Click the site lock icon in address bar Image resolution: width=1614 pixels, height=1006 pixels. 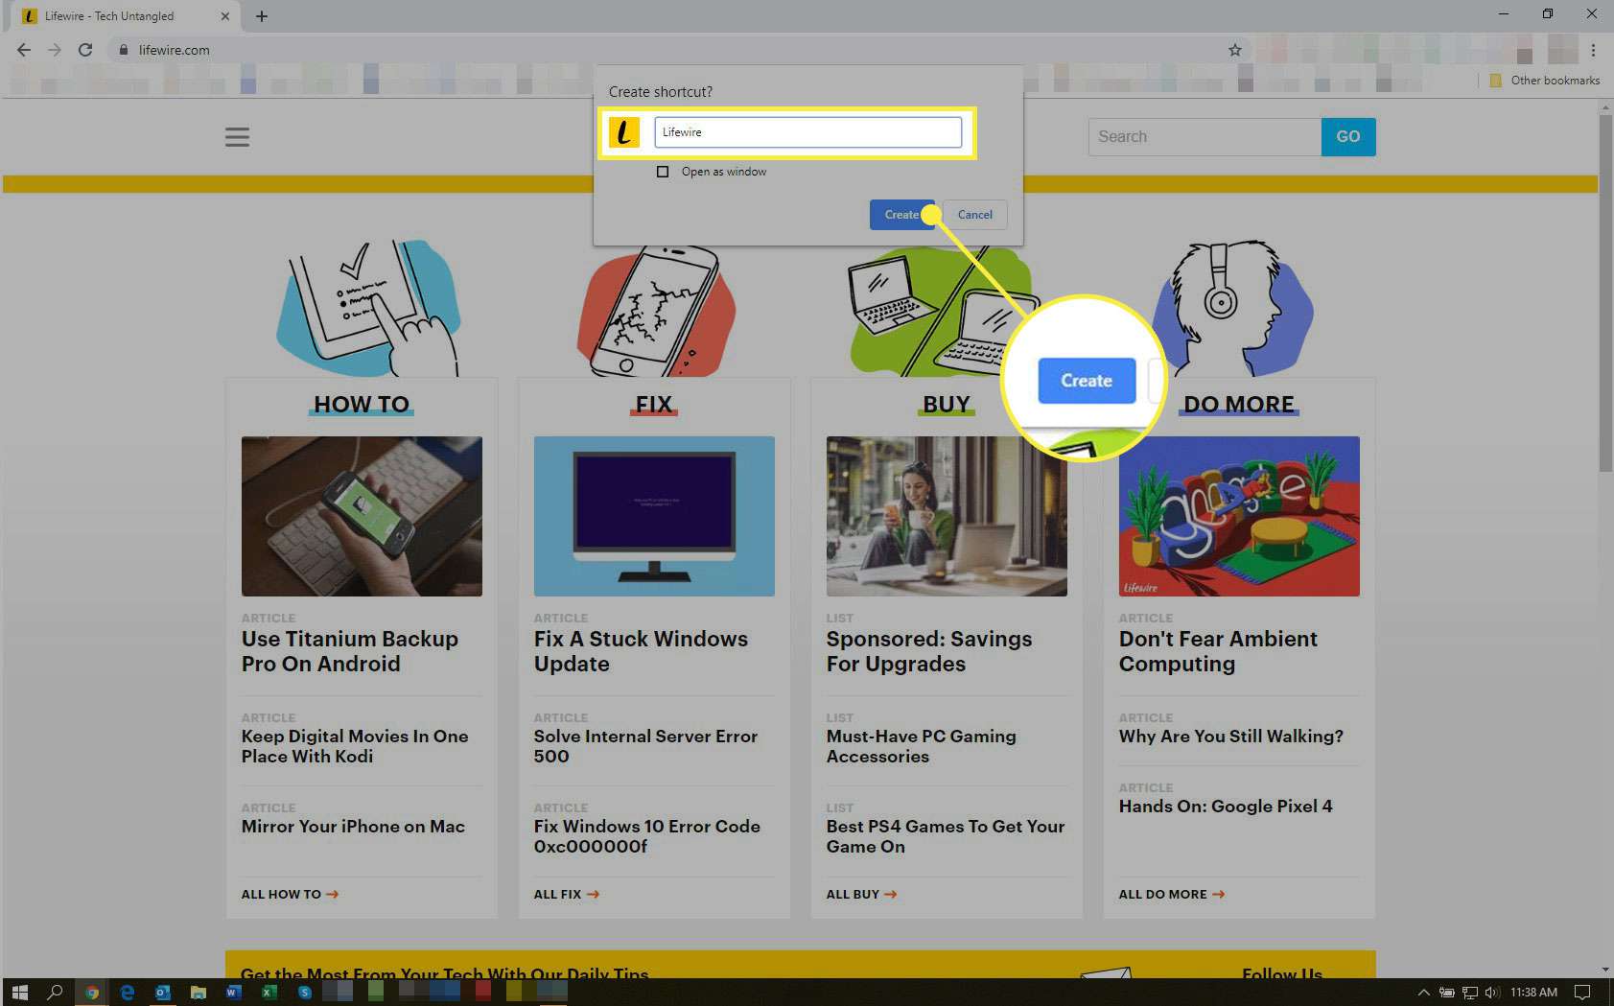(123, 50)
